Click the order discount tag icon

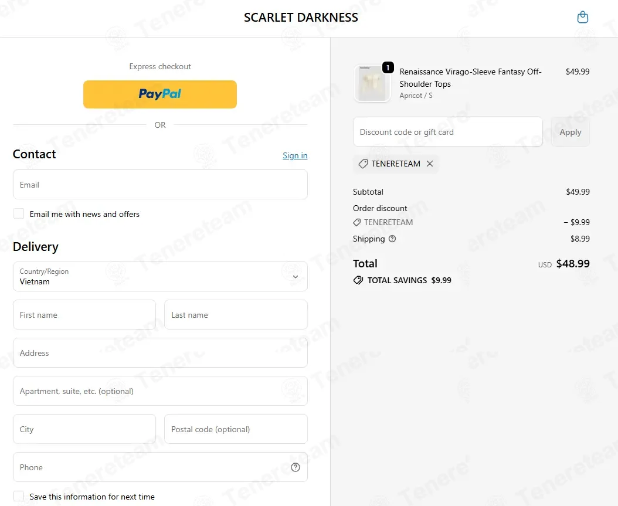point(356,222)
